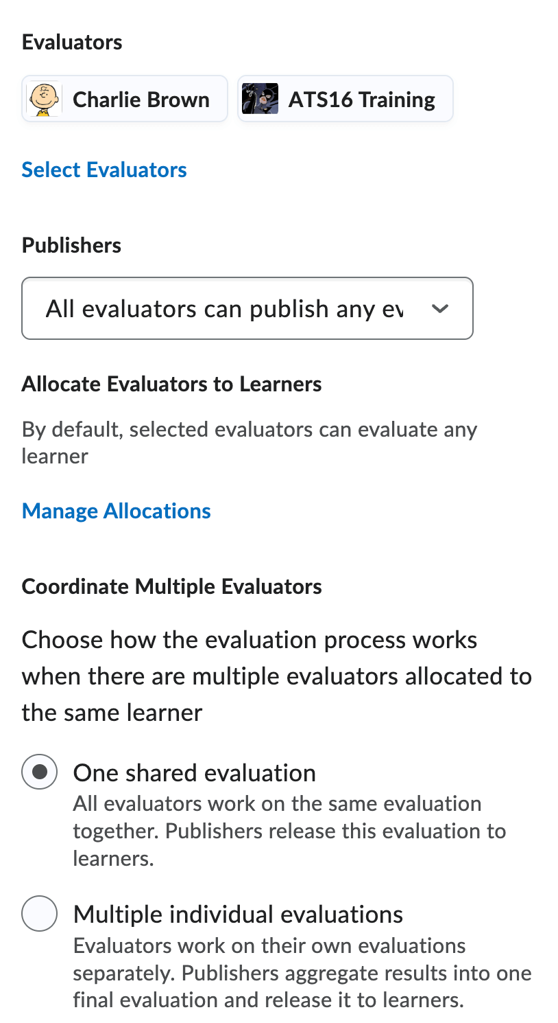This screenshot has height=1023, width=558.
Task: Click the Coordinate Multiple Evaluators heading
Action: click(172, 586)
